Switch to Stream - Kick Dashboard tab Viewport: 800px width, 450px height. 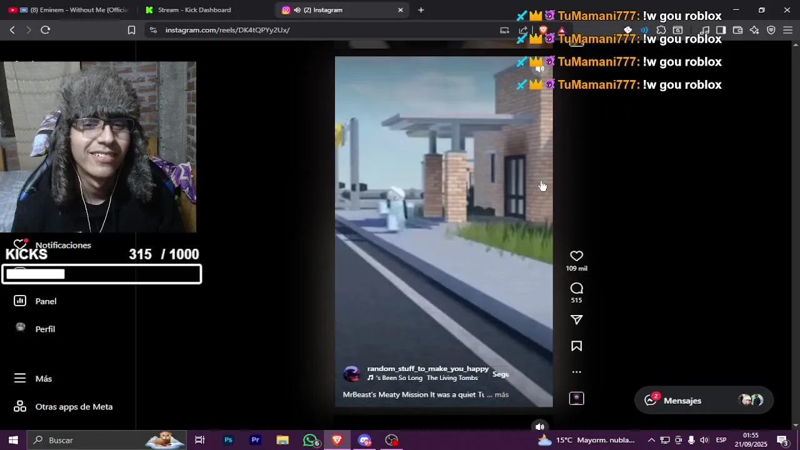(194, 10)
